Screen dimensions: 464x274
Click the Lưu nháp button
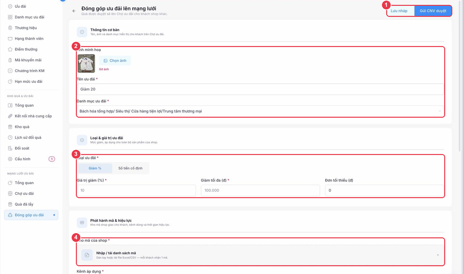pyautogui.click(x=399, y=11)
